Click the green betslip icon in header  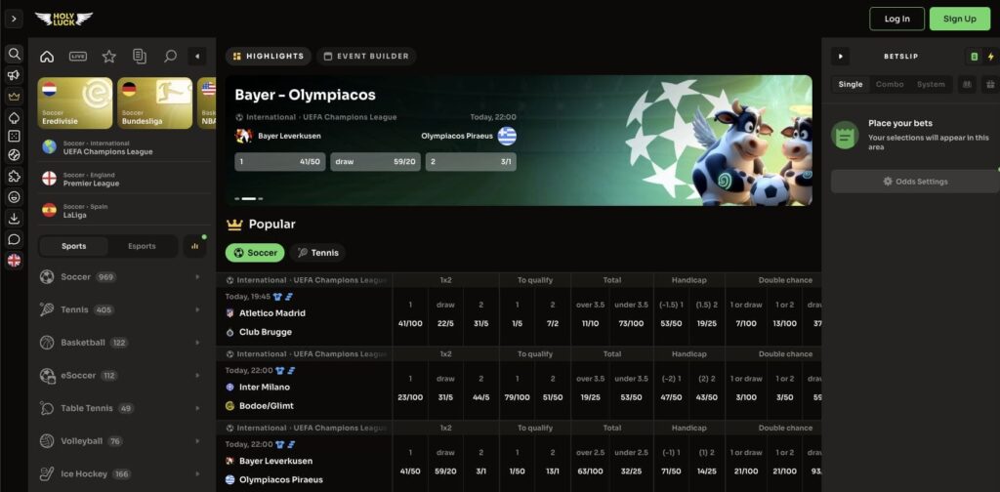[x=974, y=56]
